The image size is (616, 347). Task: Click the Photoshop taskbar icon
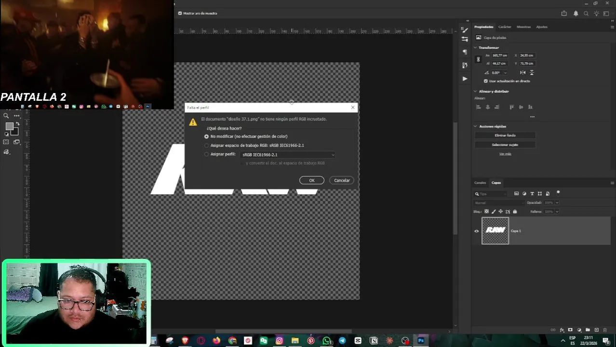[421, 341]
